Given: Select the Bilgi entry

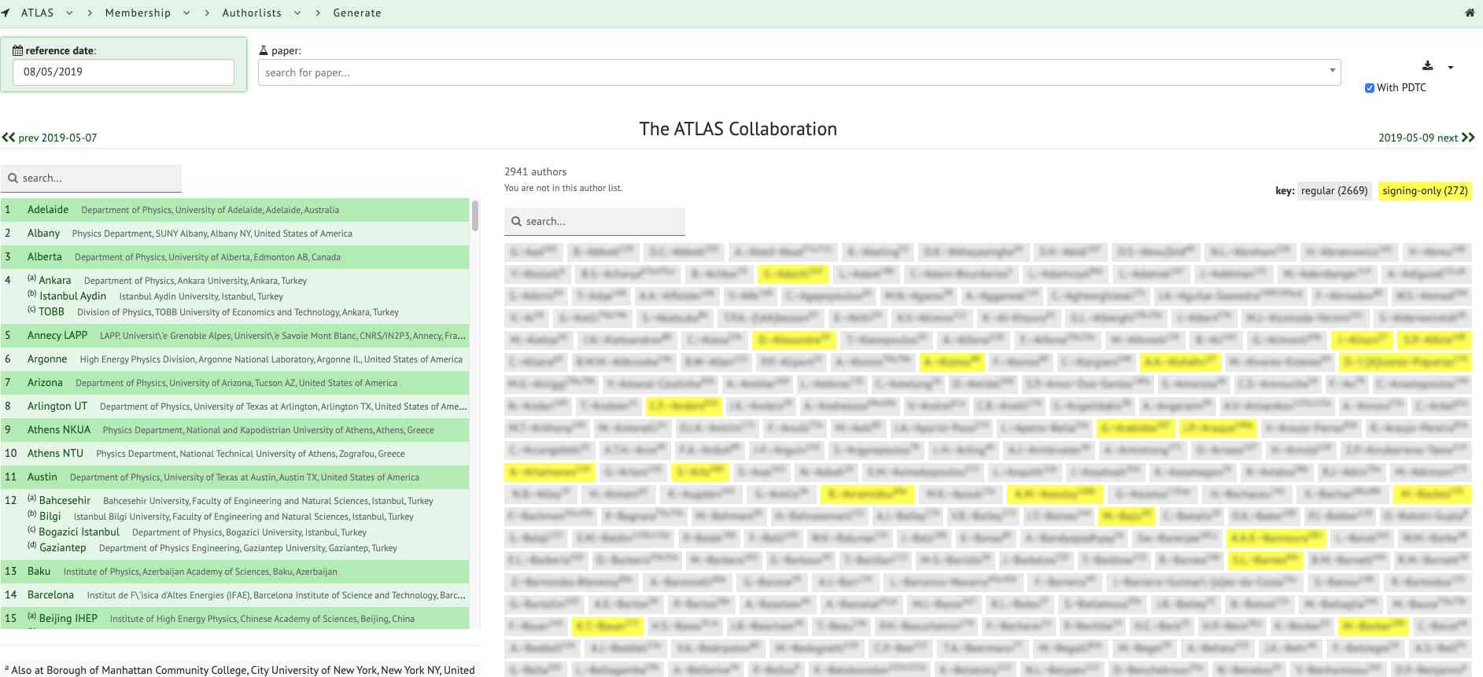Looking at the screenshot, I should (220, 517).
